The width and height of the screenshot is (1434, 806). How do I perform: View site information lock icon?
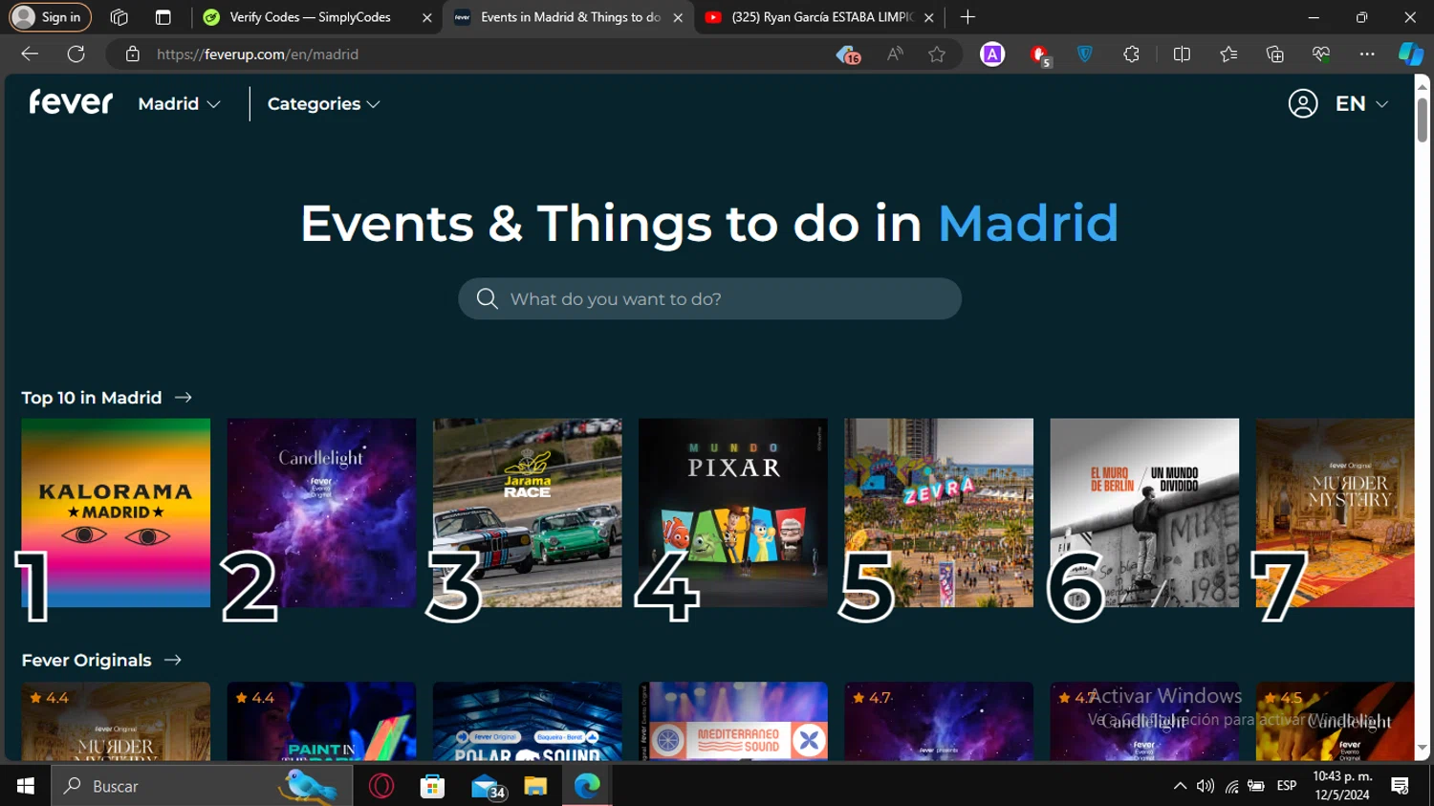[x=133, y=54]
